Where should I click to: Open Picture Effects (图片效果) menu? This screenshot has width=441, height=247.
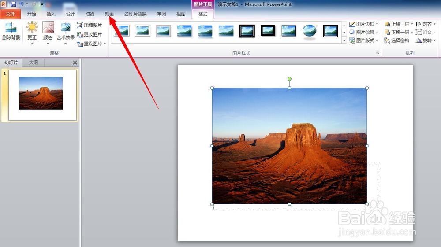(x=364, y=32)
